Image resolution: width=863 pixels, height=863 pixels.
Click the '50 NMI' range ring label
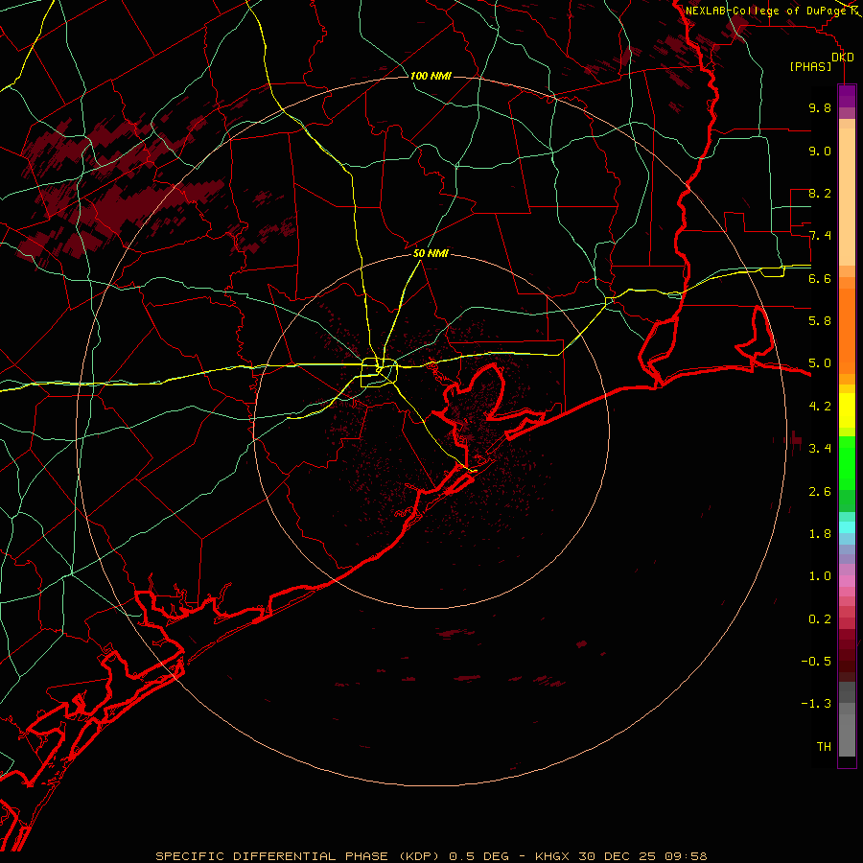coord(431,254)
